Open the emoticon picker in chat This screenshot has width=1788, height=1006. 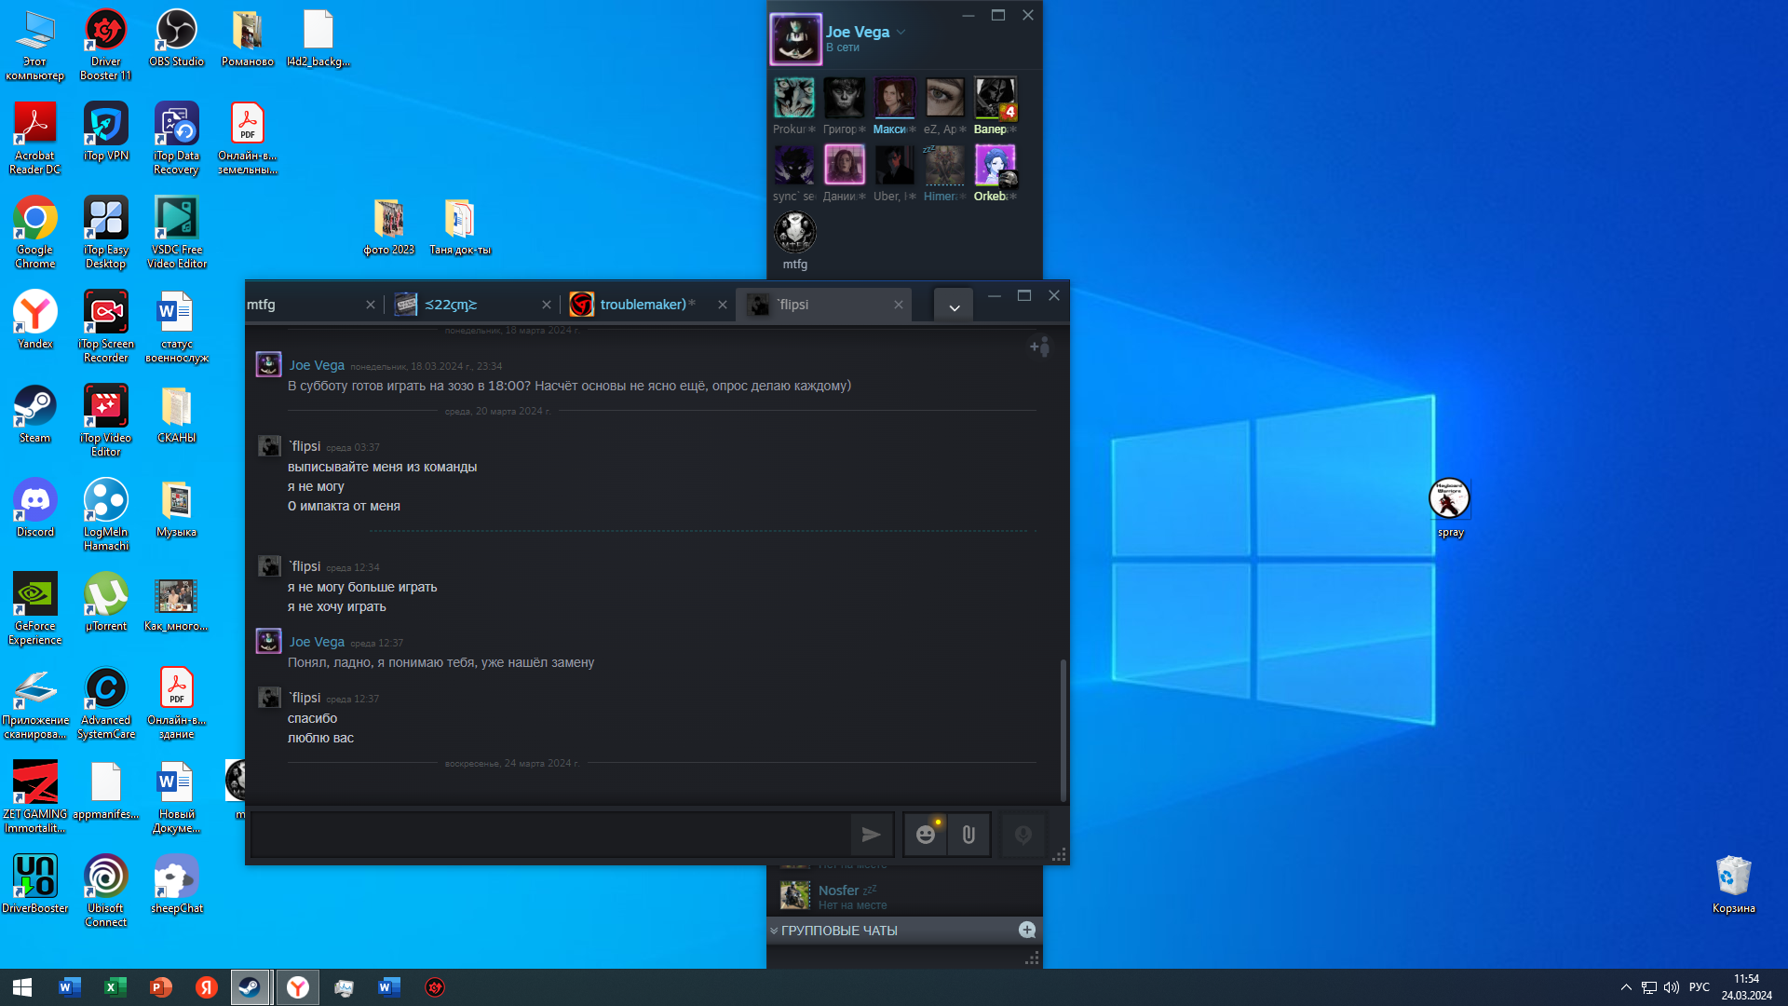pos(926,835)
